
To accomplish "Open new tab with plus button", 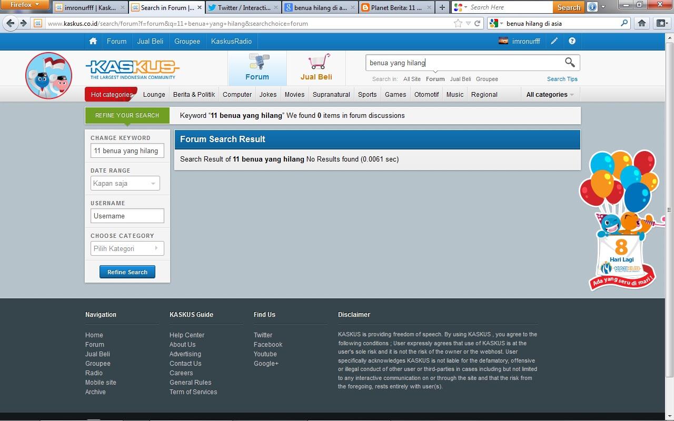I will (442, 7).
